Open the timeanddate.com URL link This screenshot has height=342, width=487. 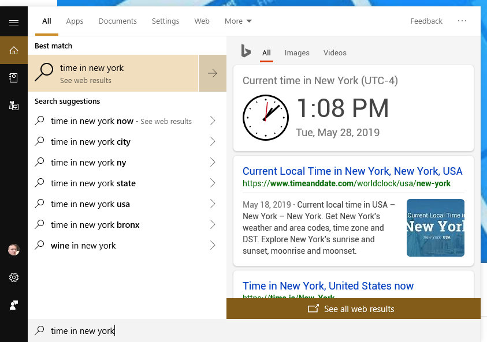346,183
